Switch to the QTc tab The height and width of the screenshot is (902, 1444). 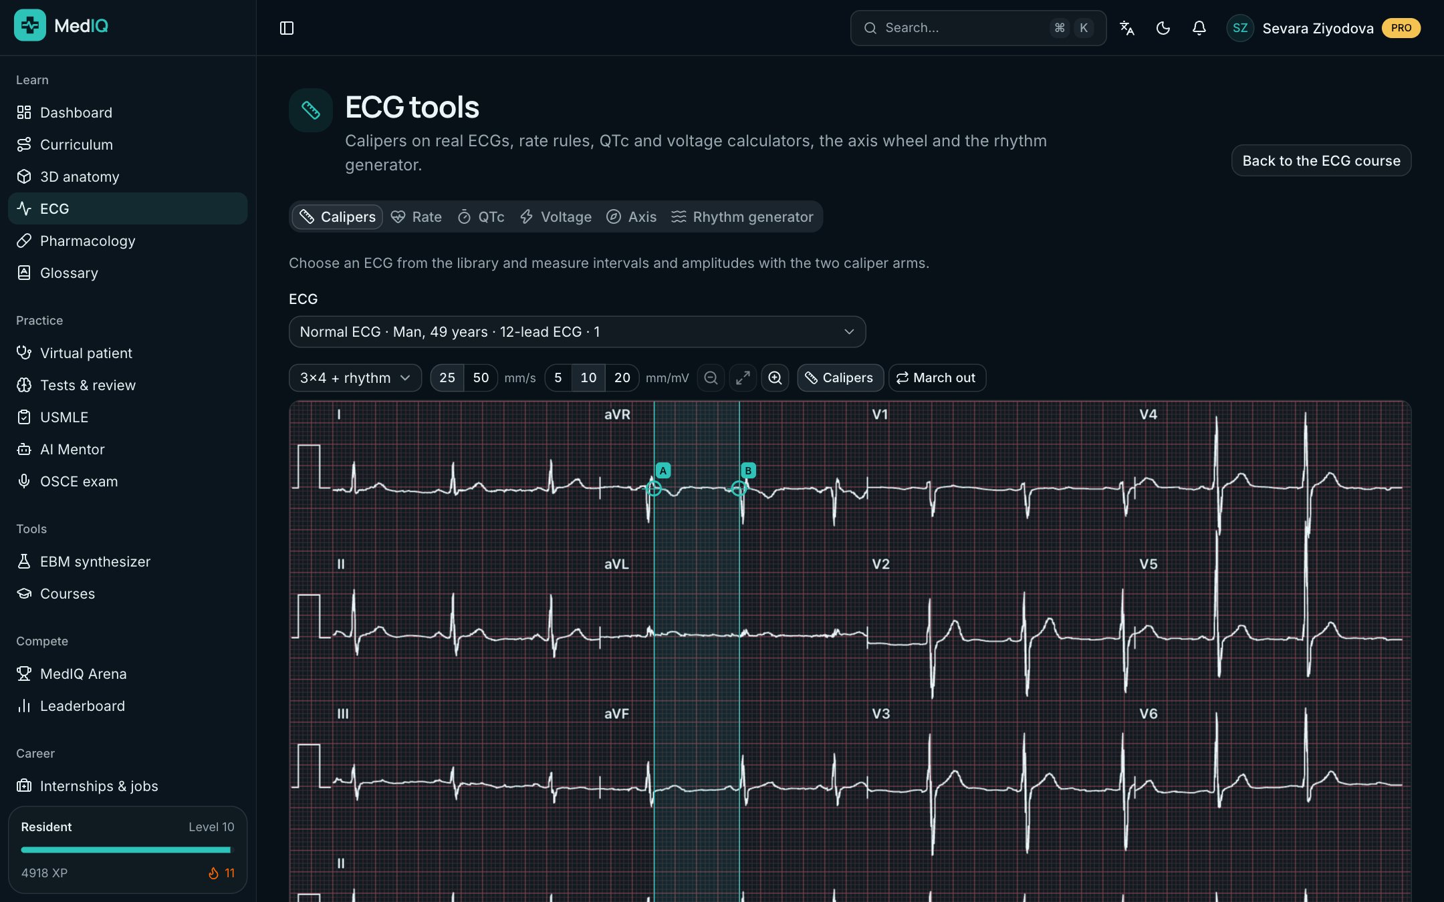(481, 217)
